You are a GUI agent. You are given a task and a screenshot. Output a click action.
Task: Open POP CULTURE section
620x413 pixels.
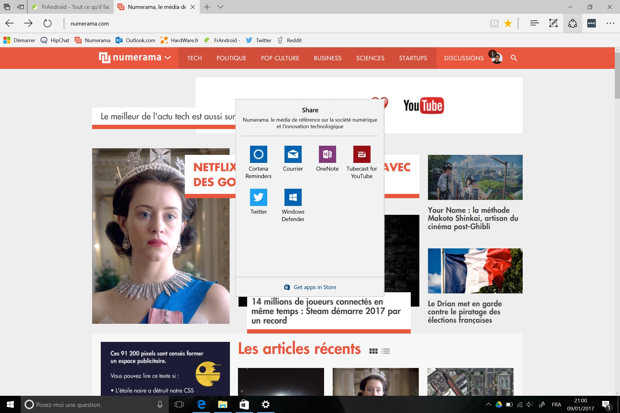(x=280, y=58)
